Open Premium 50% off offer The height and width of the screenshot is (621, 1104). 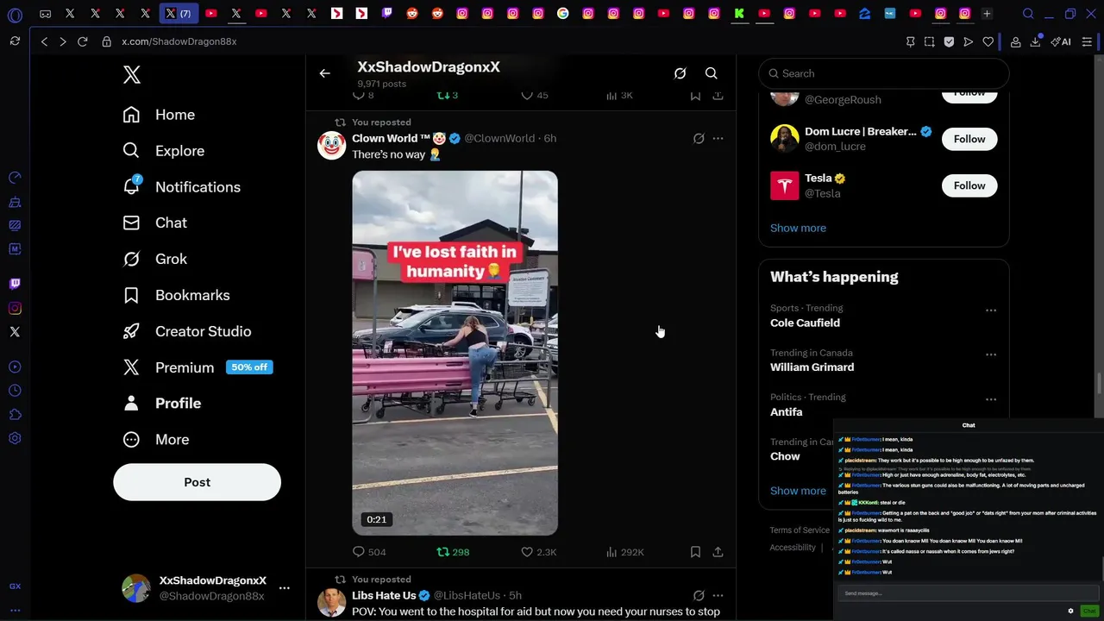click(x=197, y=367)
